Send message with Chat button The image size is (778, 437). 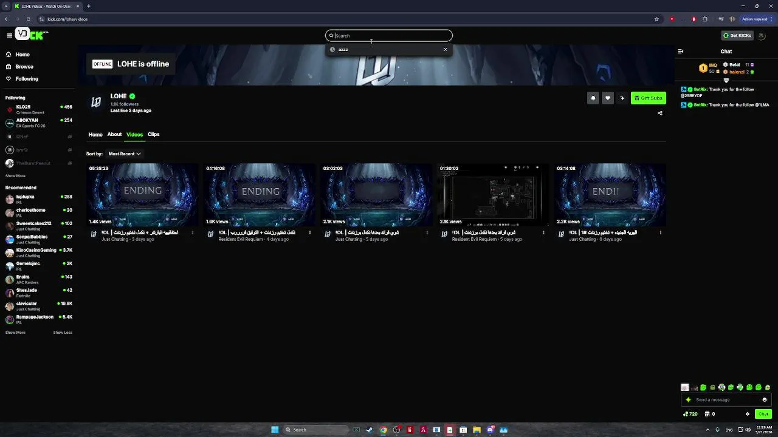point(763,414)
